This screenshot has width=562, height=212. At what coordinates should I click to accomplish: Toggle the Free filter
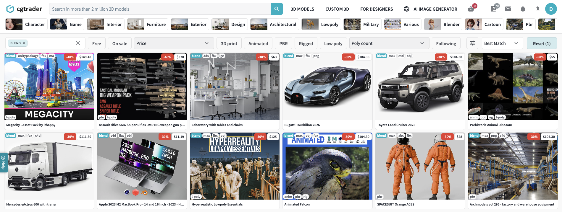tap(96, 43)
